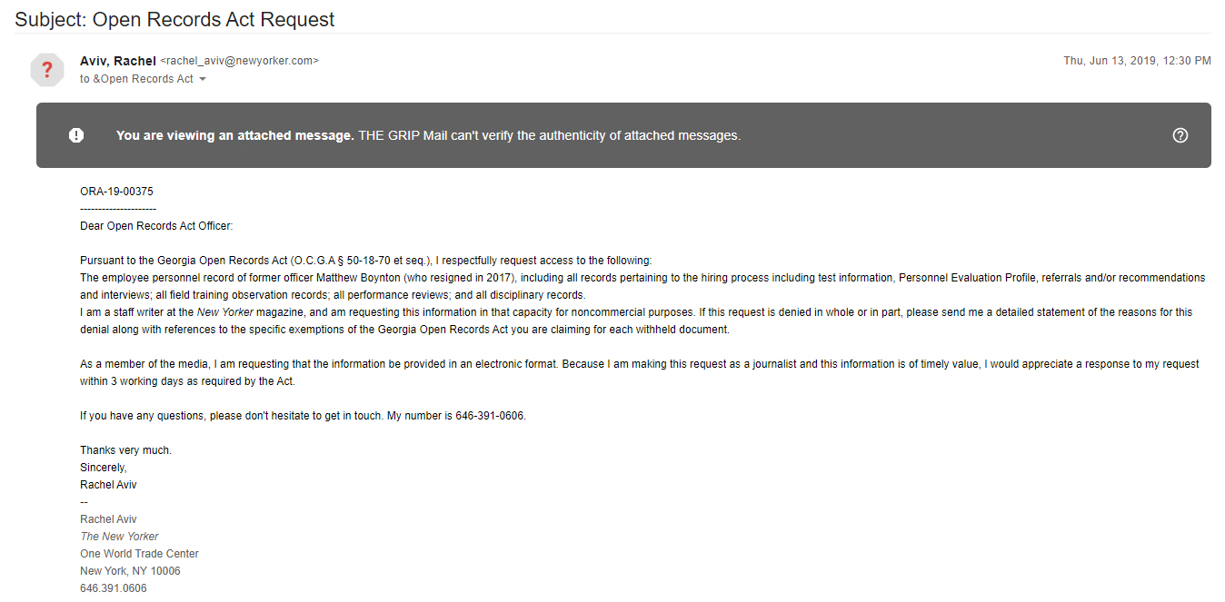
Task: Click the Thu, Jun 13, 2019 timestamp
Action: pyautogui.click(x=1137, y=61)
